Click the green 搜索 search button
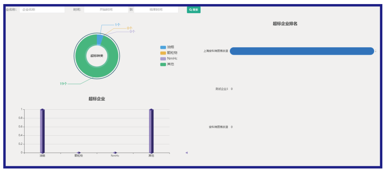The height and width of the screenshot is (170, 385). click(193, 10)
